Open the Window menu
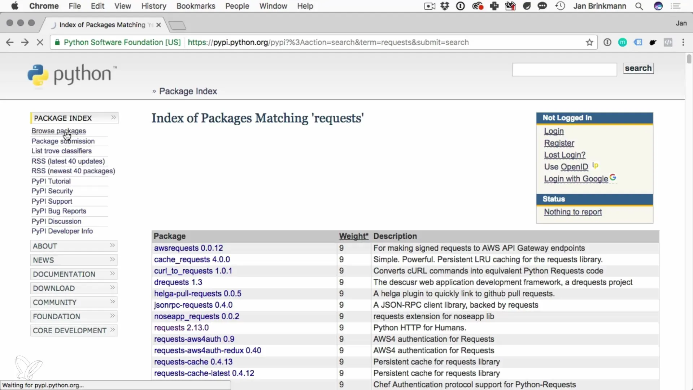This screenshot has height=390, width=693. 273,6
